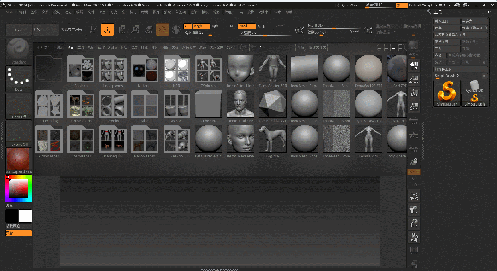The width and height of the screenshot is (497, 271).
Task: Click the Zoom3D icon in right shelf
Action: click(414, 224)
